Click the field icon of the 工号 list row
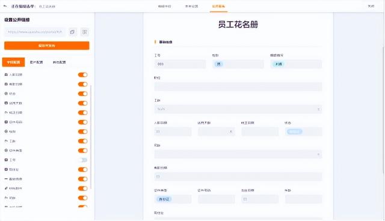The image size is (385, 221). pos(6,160)
